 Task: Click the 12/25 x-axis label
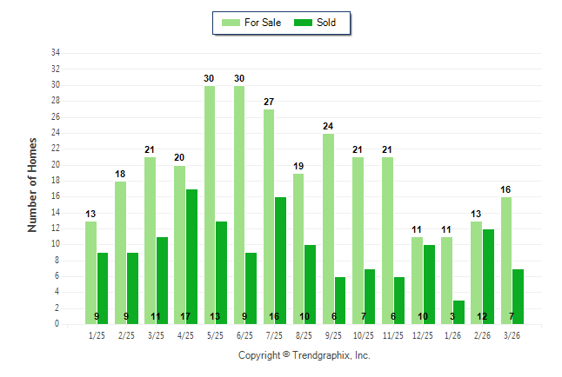click(423, 335)
